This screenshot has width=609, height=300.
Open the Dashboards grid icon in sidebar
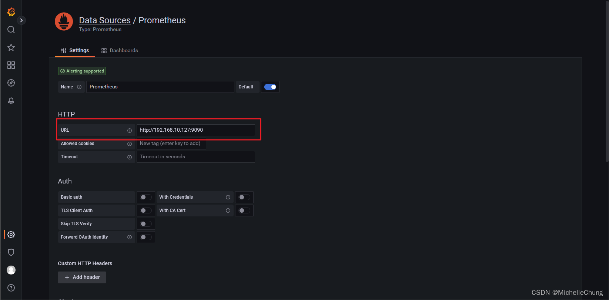point(11,65)
